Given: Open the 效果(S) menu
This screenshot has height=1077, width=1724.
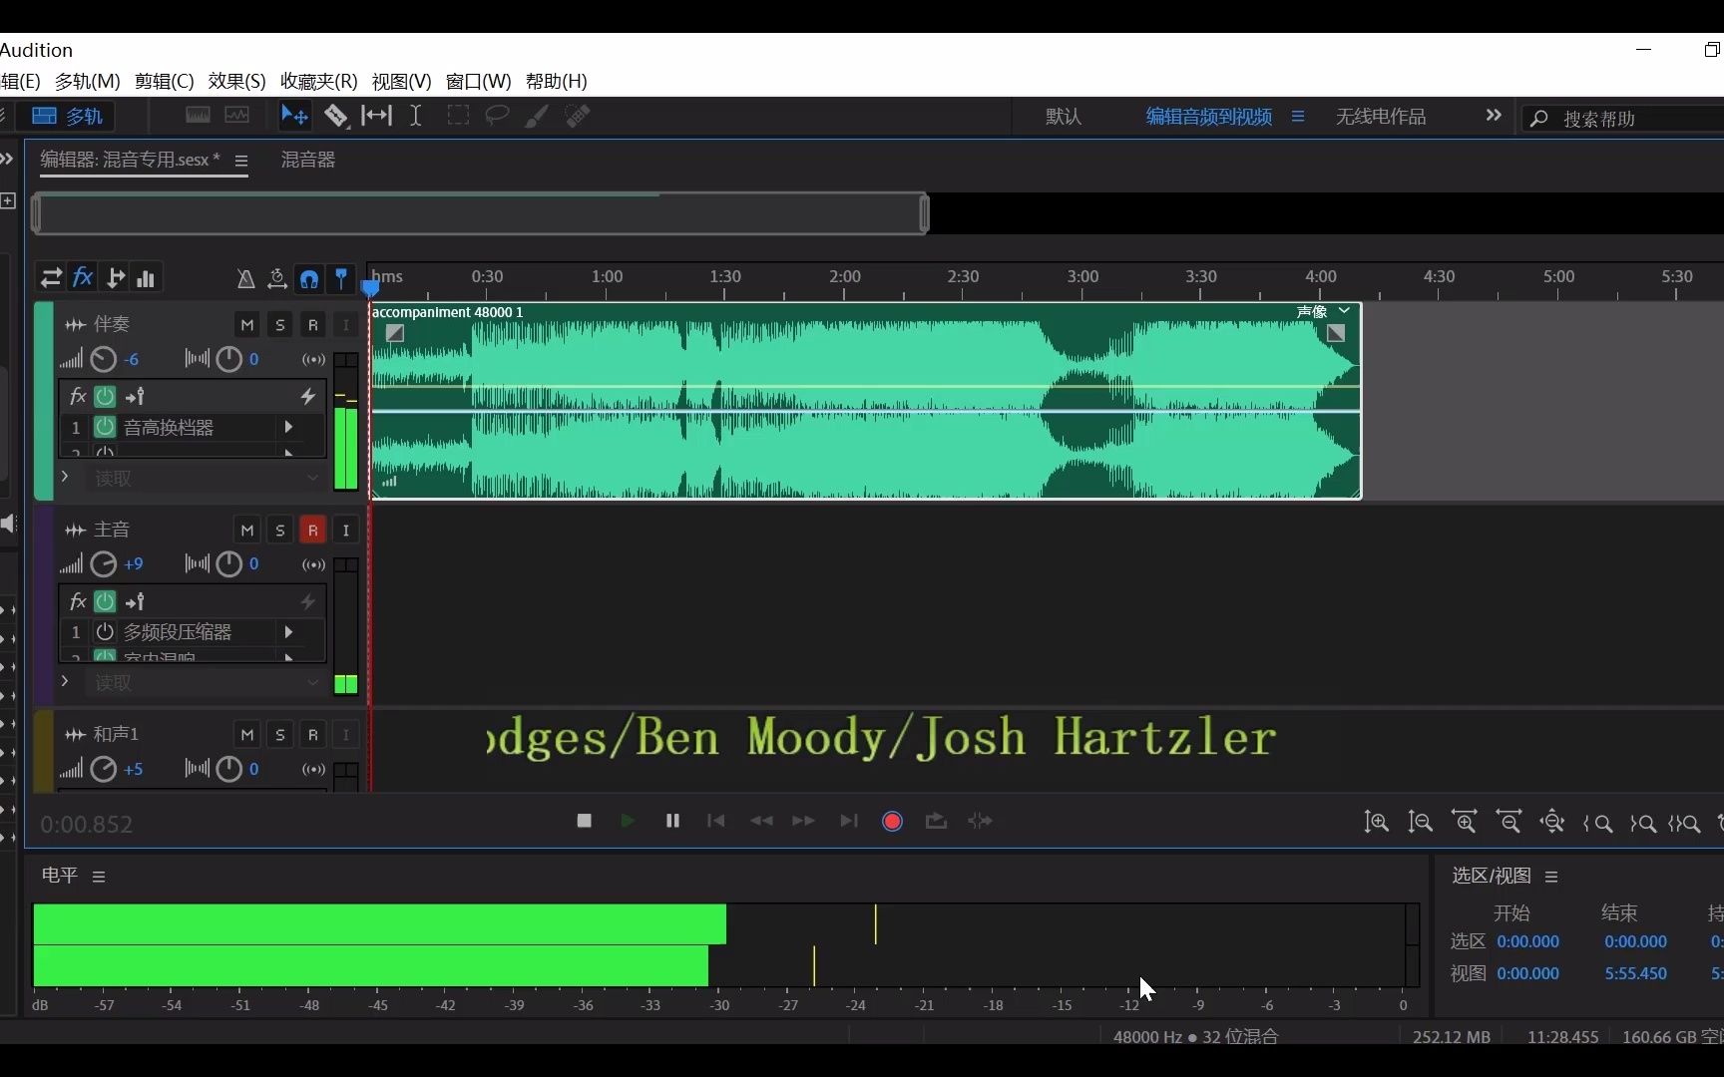Looking at the screenshot, I should [x=237, y=82].
